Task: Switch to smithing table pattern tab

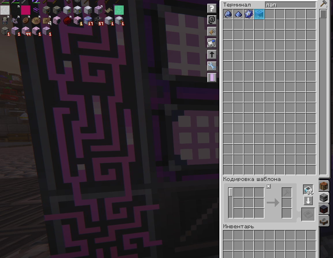Action: pyautogui.click(x=324, y=210)
